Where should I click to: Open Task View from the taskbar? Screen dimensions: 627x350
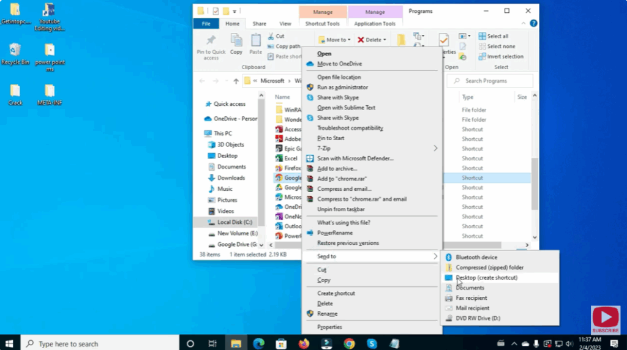pyautogui.click(x=212, y=344)
